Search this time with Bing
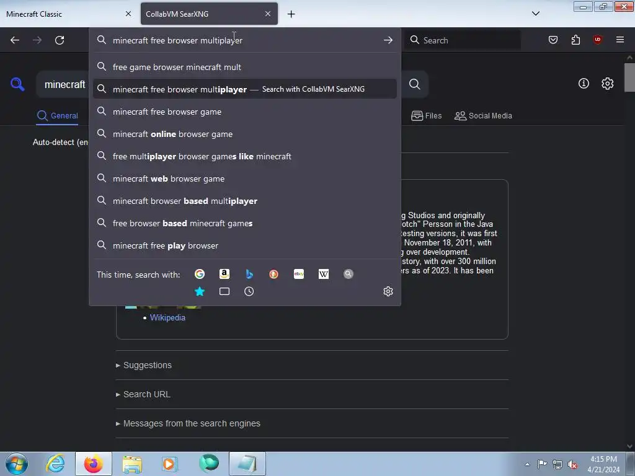 [249, 274]
